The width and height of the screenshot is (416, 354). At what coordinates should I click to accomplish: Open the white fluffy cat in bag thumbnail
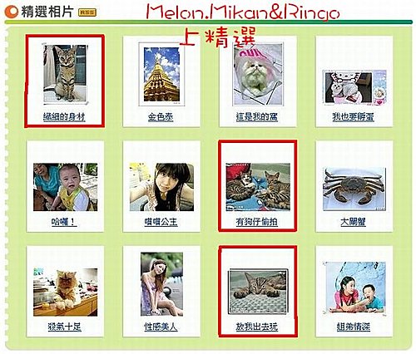258,74
